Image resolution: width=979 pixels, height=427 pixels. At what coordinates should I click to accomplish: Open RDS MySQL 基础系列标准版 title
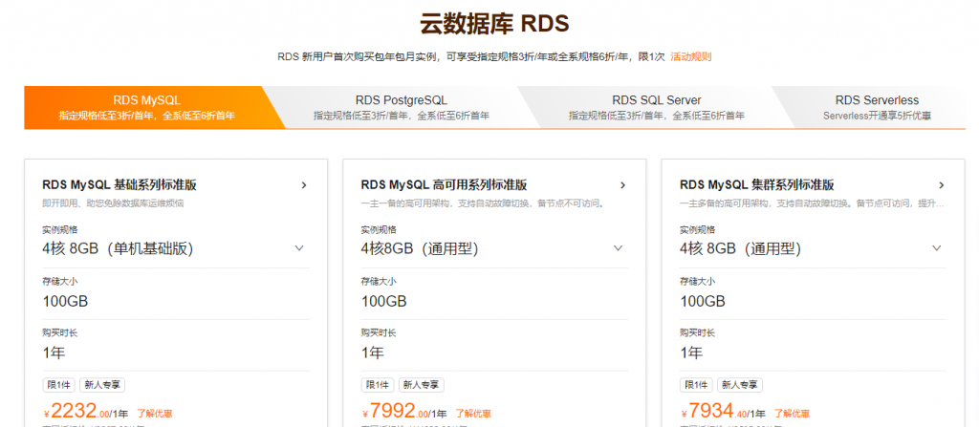tap(120, 185)
